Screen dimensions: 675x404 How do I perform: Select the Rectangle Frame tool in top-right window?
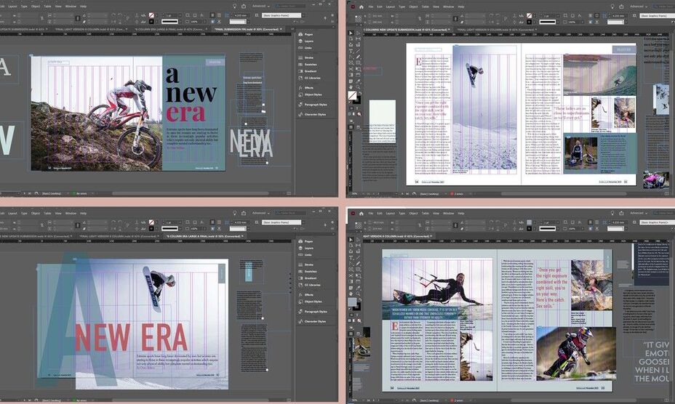pos(351,63)
